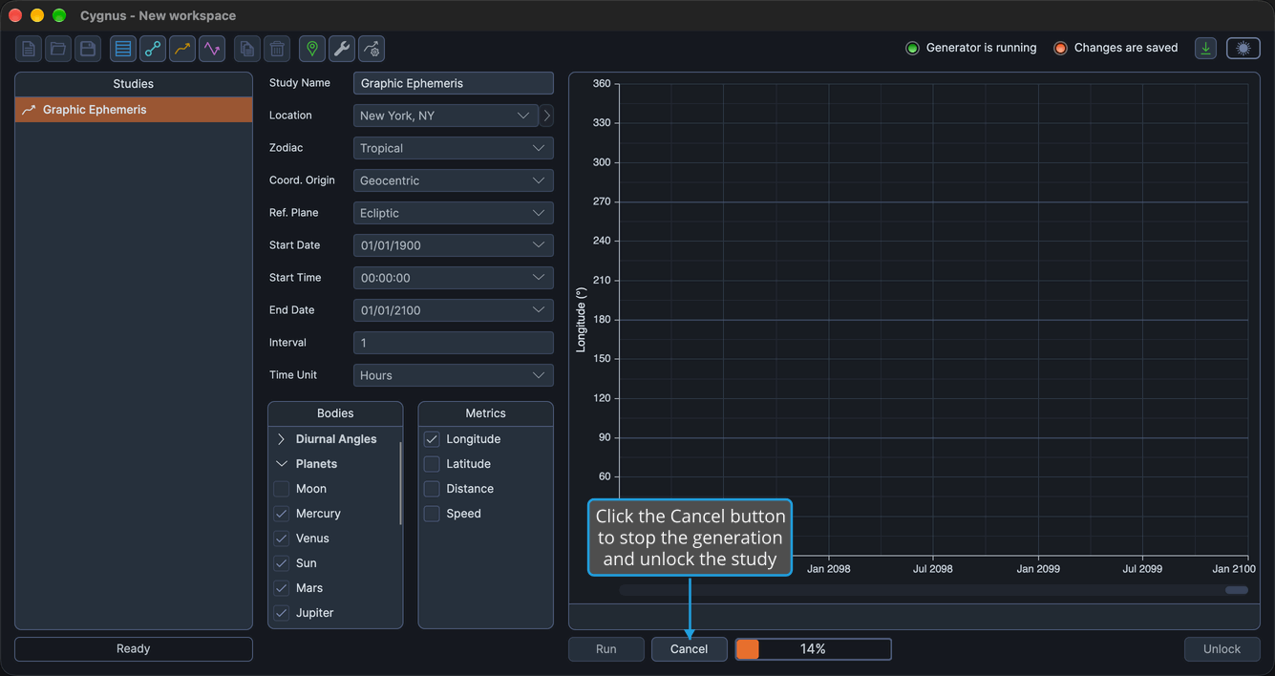The height and width of the screenshot is (676, 1275).
Task: Enable the Latitude metric checkbox
Action: pyautogui.click(x=432, y=464)
